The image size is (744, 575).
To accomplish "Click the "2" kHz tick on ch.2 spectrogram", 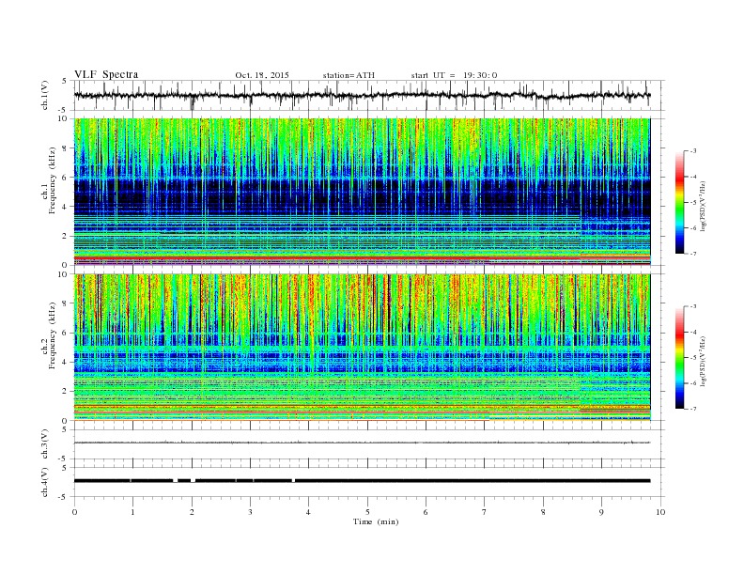I will pyautogui.click(x=66, y=392).
